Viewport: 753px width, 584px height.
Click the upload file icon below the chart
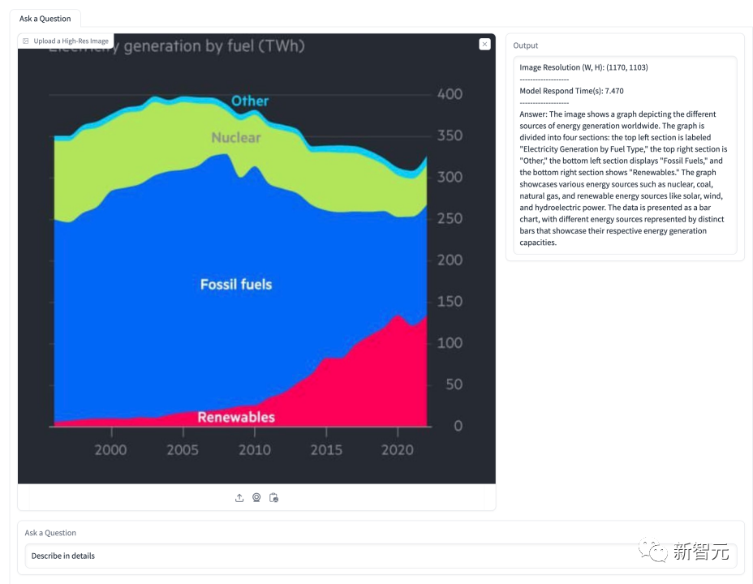click(x=239, y=498)
